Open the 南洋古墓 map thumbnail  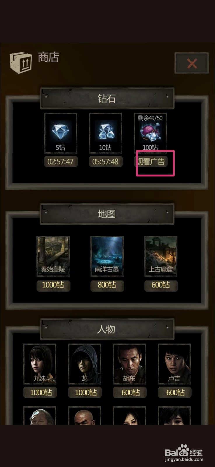tap(107, 256)
